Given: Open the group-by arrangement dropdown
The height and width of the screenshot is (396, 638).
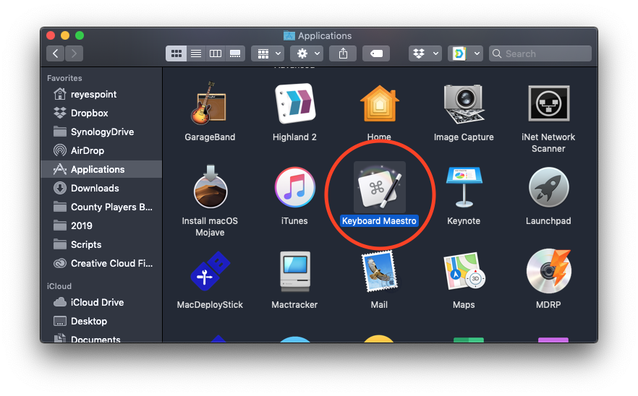Looking at the screenshot, I should 268,53.
